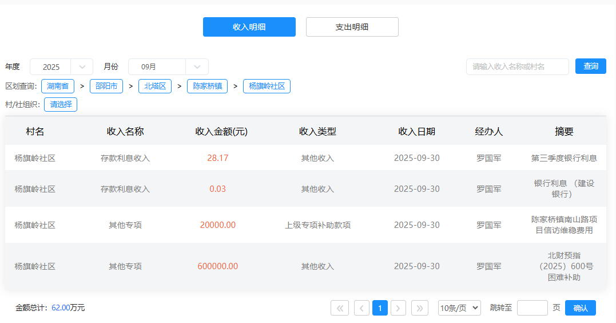Jump to the last page of results
Viewport: 616px width, 323px height.
coord(420,308)
